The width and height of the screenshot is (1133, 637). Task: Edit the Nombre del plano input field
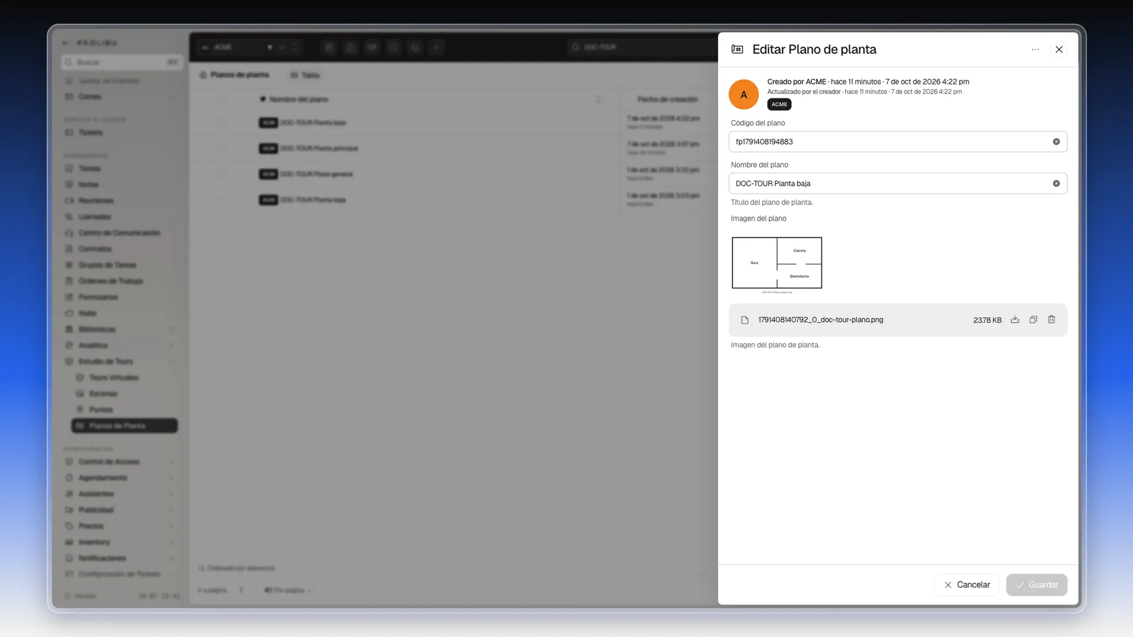pos(898,183)
